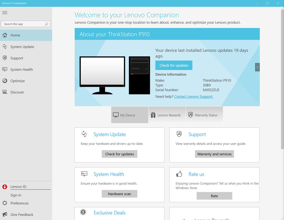Click the blue Check for updates button
The height and width of the screenshot is (220, 284).
coord(174,65)
